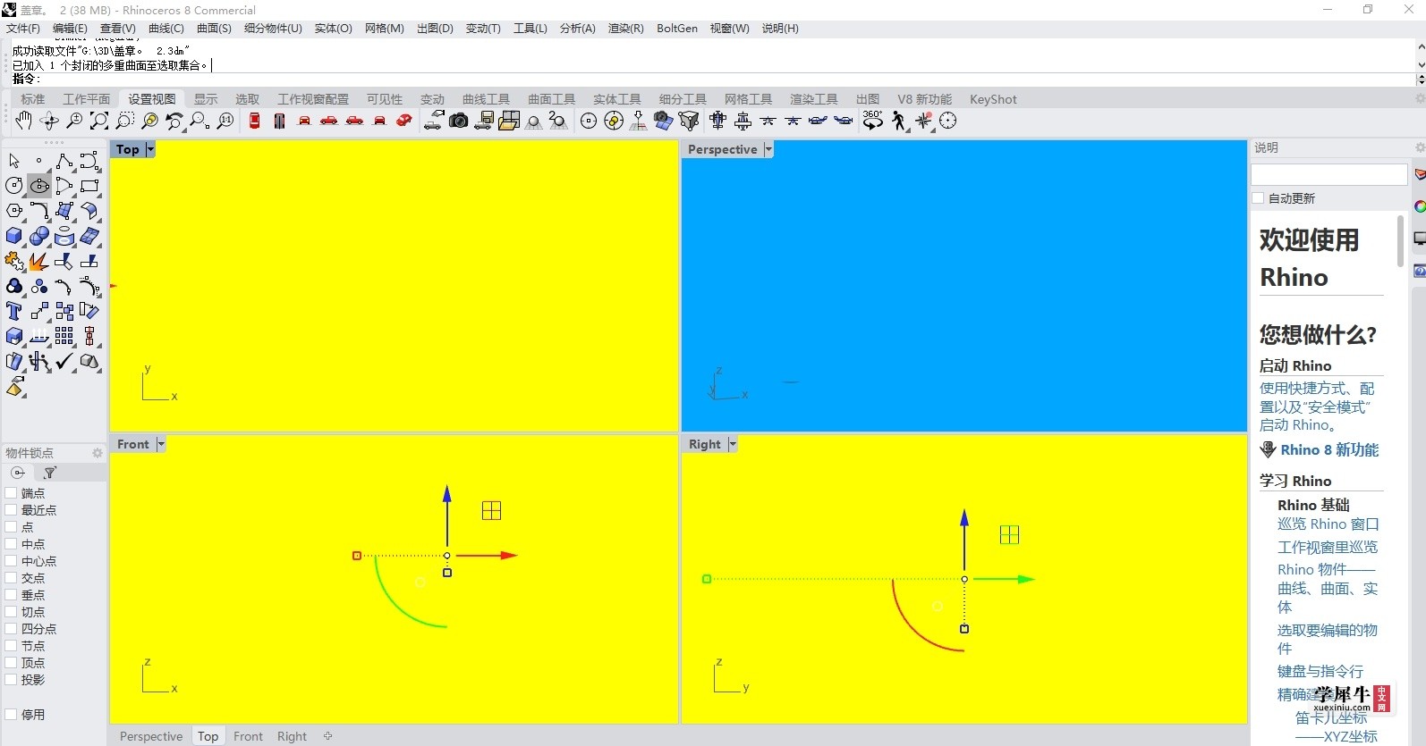Image resolution: width=1426 pixels, height=746 pixels.
Task: Click the osnap filter funnel icon
Action: click(50, 473)
